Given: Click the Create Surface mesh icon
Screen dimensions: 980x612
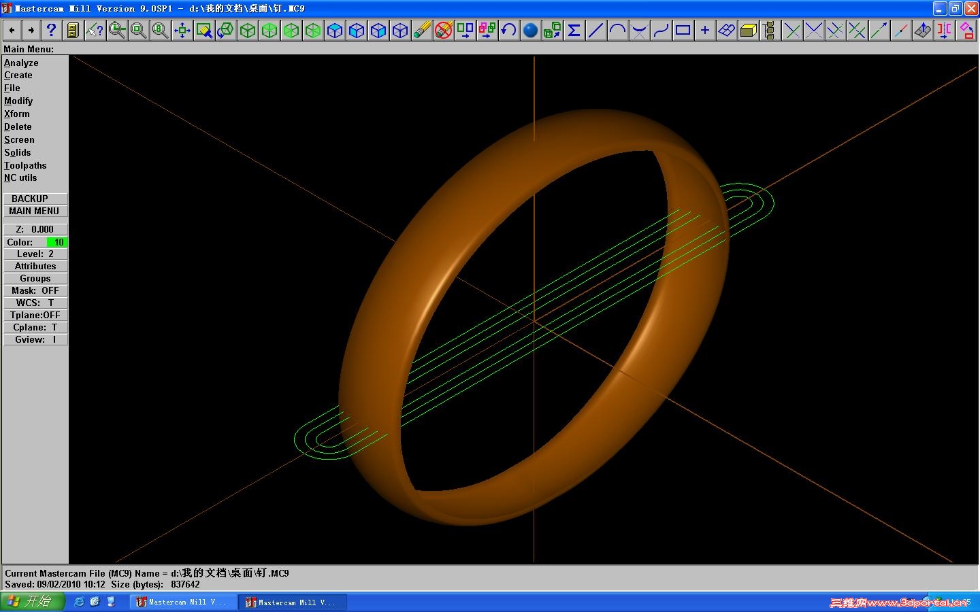Looking at the screenshot, I should click(726, 30).
